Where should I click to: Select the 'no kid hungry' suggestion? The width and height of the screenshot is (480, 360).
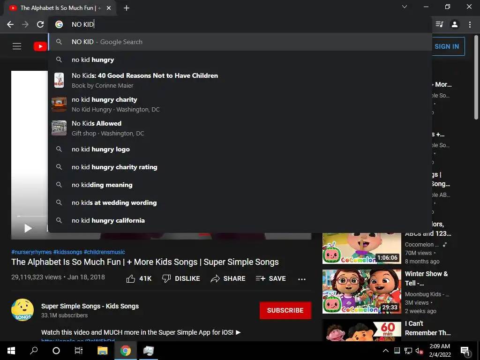(x=240, y=60)
